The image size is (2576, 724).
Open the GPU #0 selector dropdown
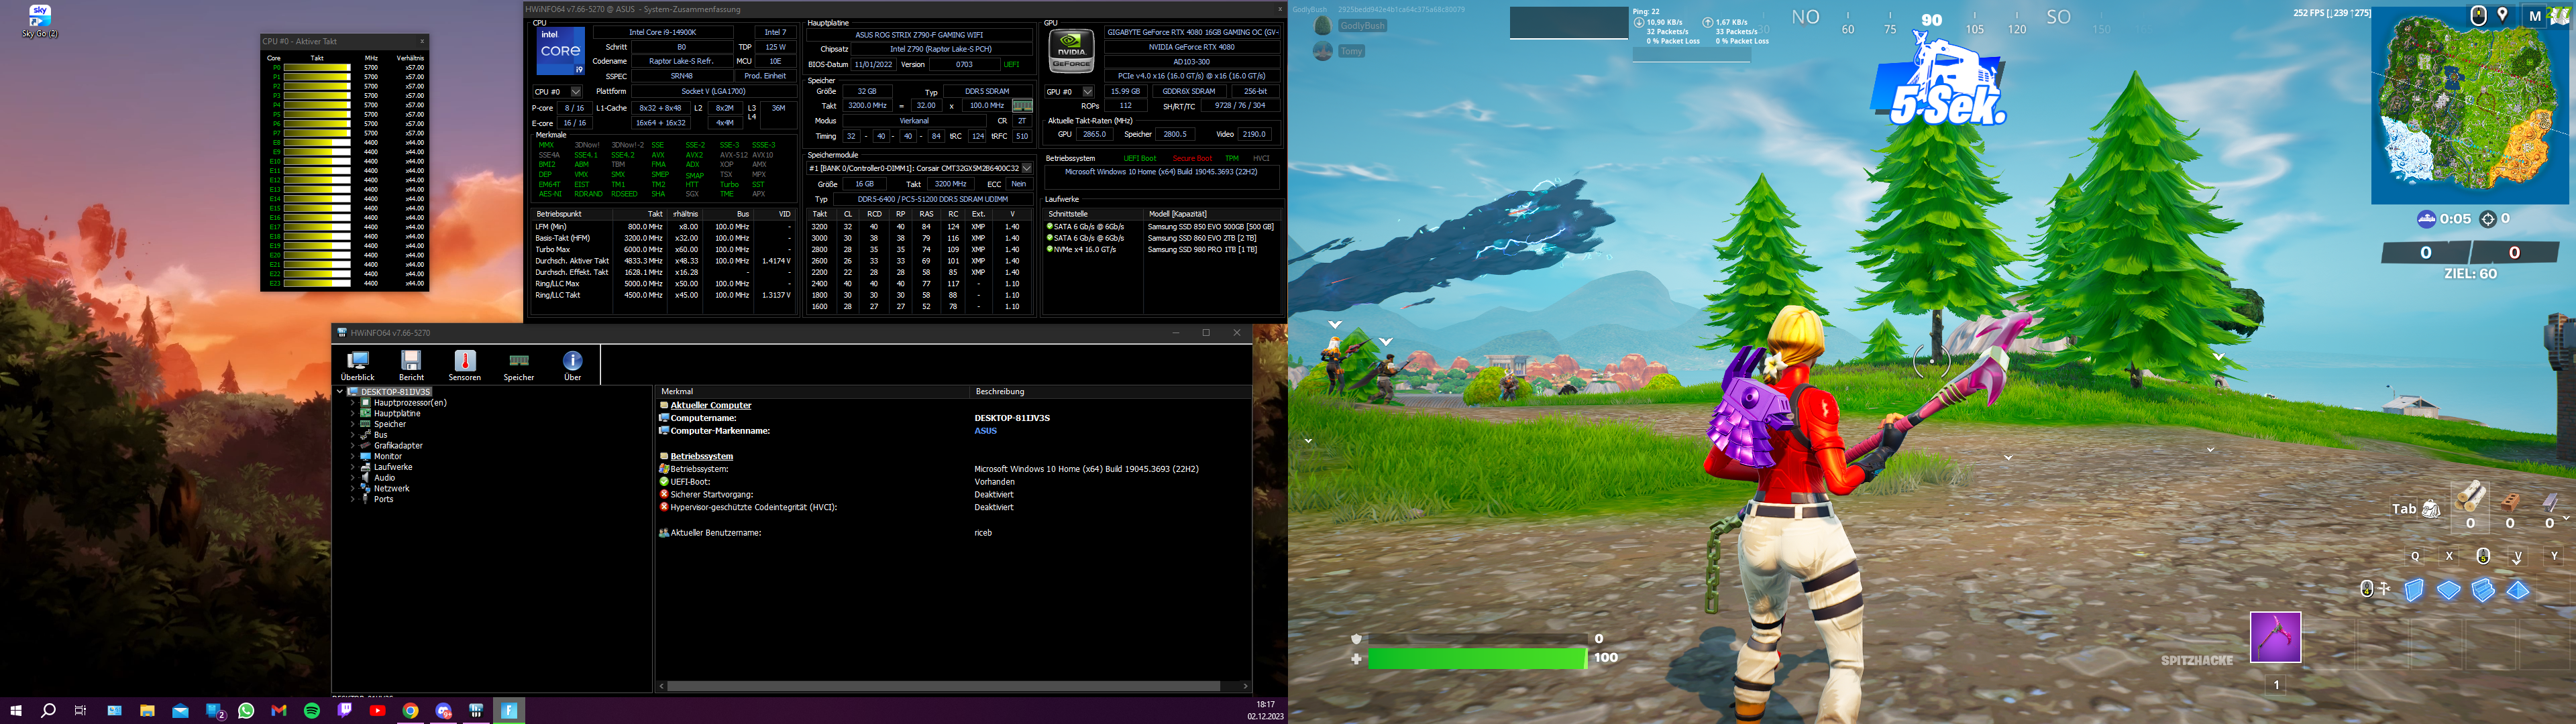[1087, 92]
